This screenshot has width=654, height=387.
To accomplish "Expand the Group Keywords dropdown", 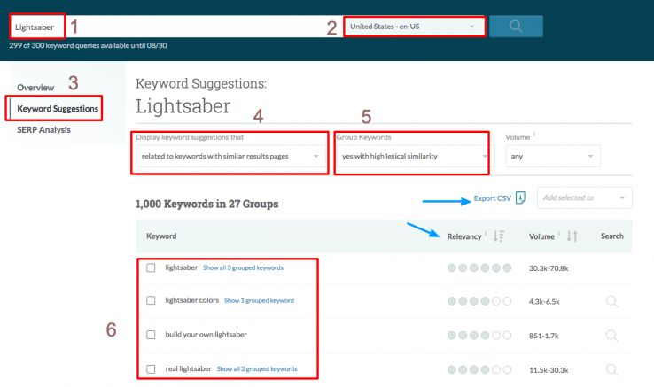I will point(412,157).
